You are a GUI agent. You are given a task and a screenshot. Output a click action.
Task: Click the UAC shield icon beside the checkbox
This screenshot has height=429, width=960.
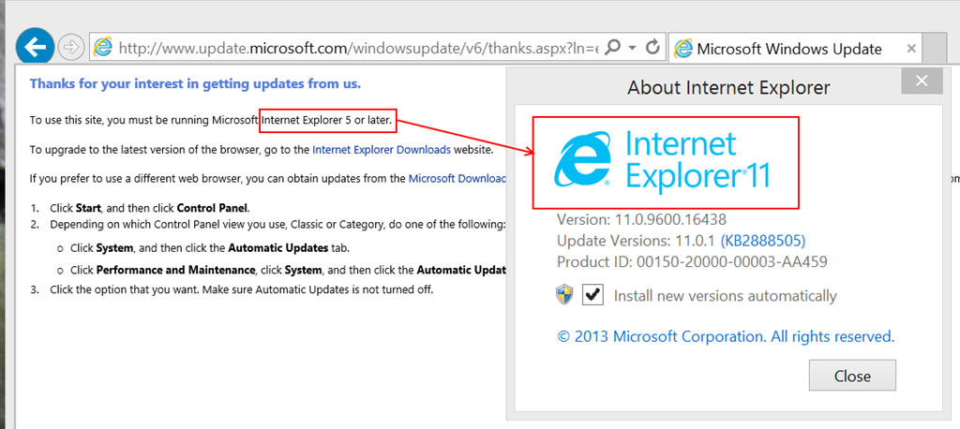[564, 296]
